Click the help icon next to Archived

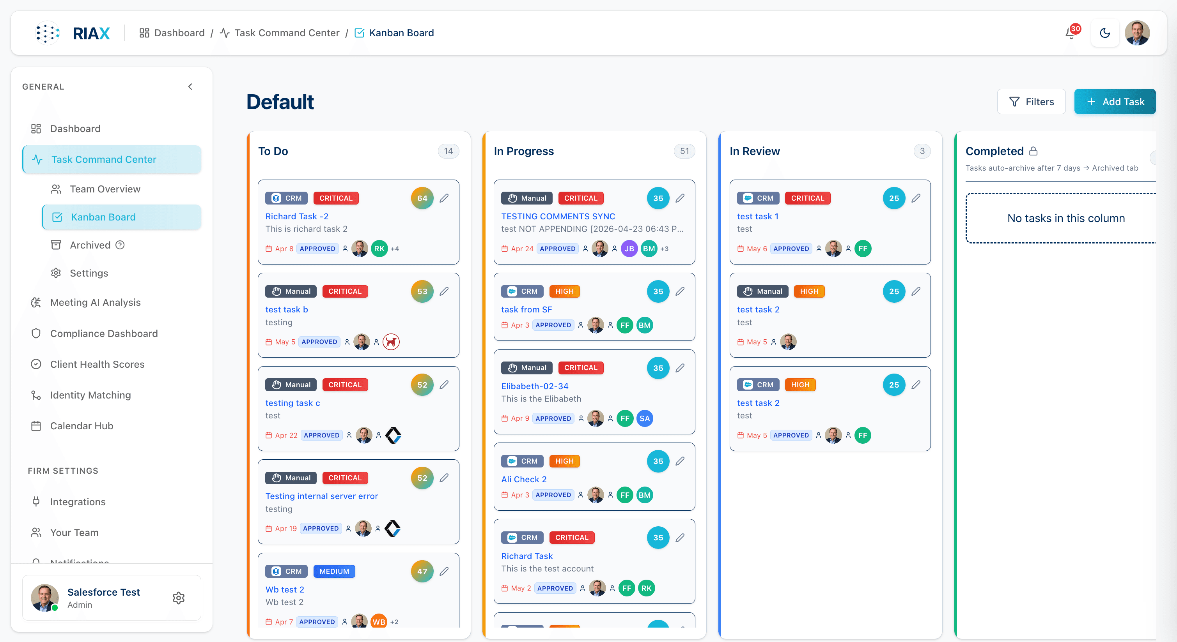pos(120,245)
